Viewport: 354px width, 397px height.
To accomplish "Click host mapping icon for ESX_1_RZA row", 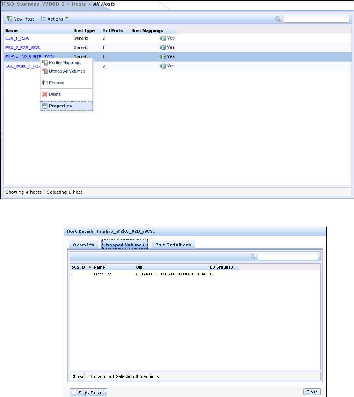I will [163, 38].
